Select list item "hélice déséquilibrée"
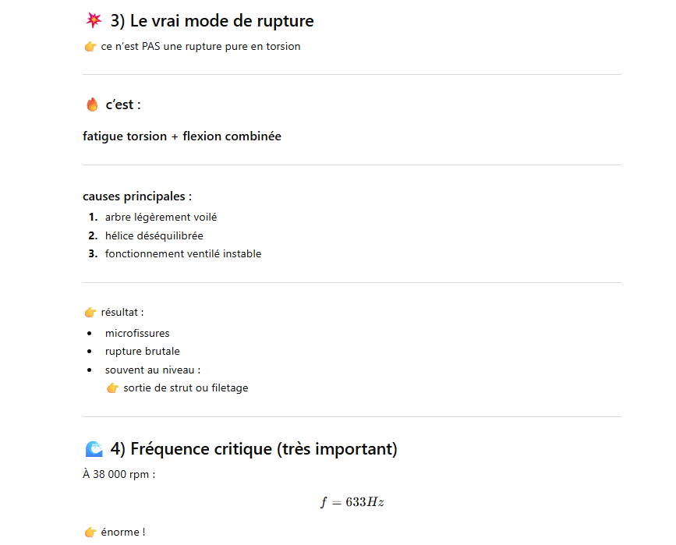676x545 pixels. tap(154, 235)
